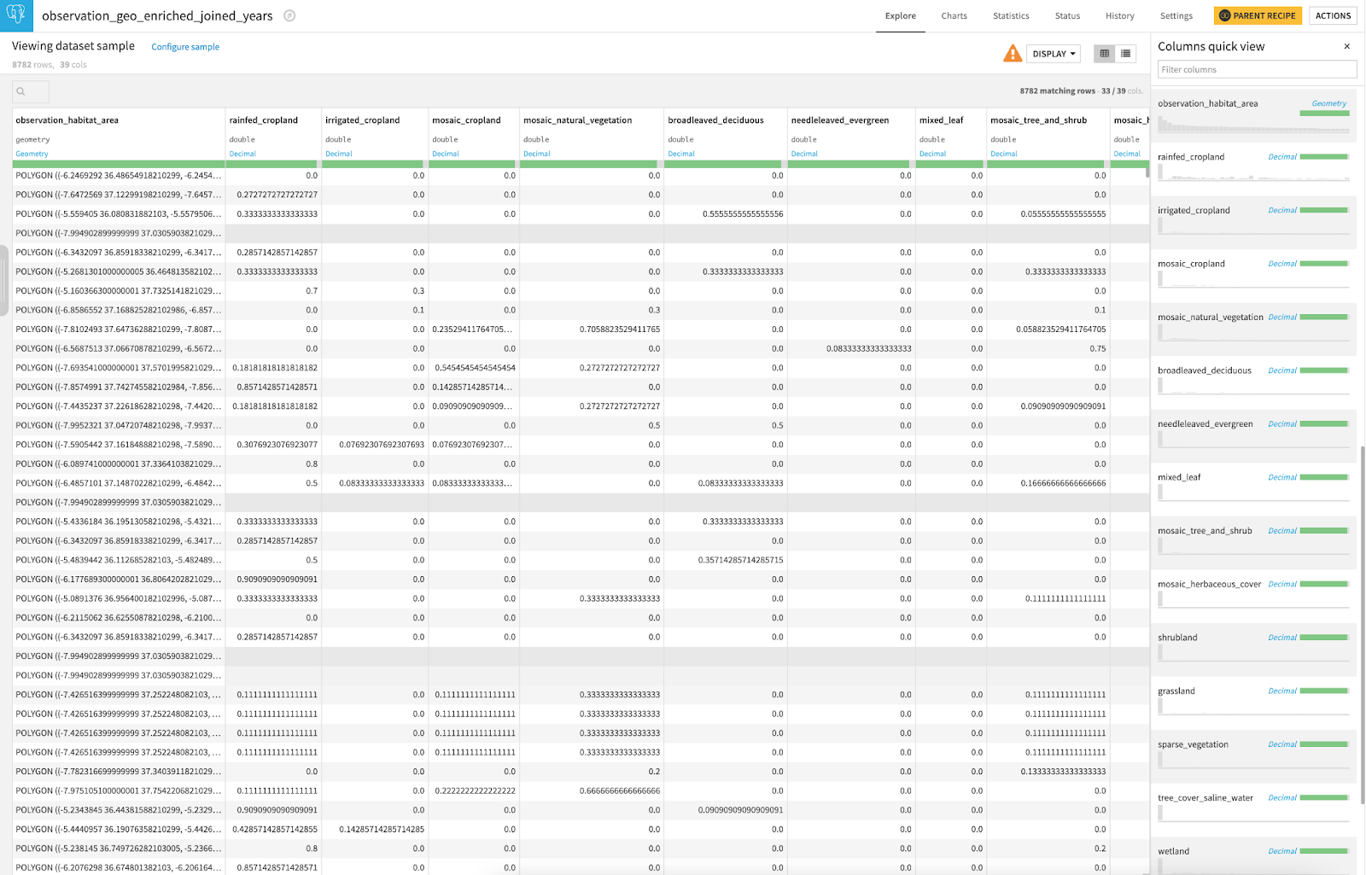Open mosaic_natural_vegetation column header menu
This screenshot has height=875, width=1366.
click(x=577, y=120)
